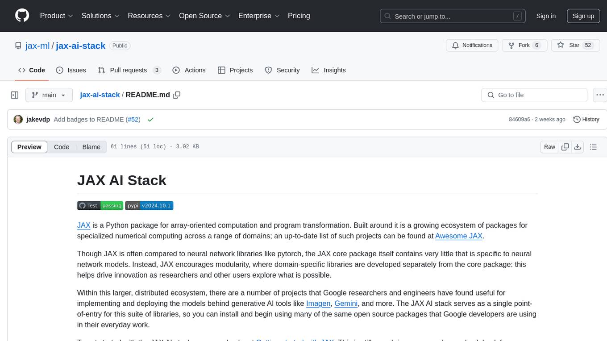Select the Code view toggle
Image resolution: width=607 pixels, height=341 pixels.
62,147
